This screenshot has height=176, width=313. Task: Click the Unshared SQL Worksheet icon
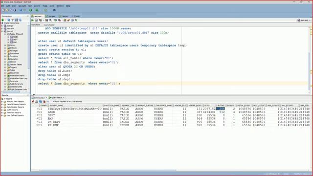[x=65, y=20]
